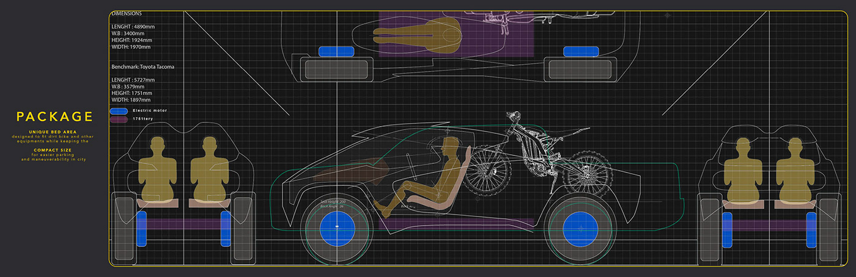Click the COMPACT SIZE heading
Viewport: 856px width, 277px height.
[54, 149]
